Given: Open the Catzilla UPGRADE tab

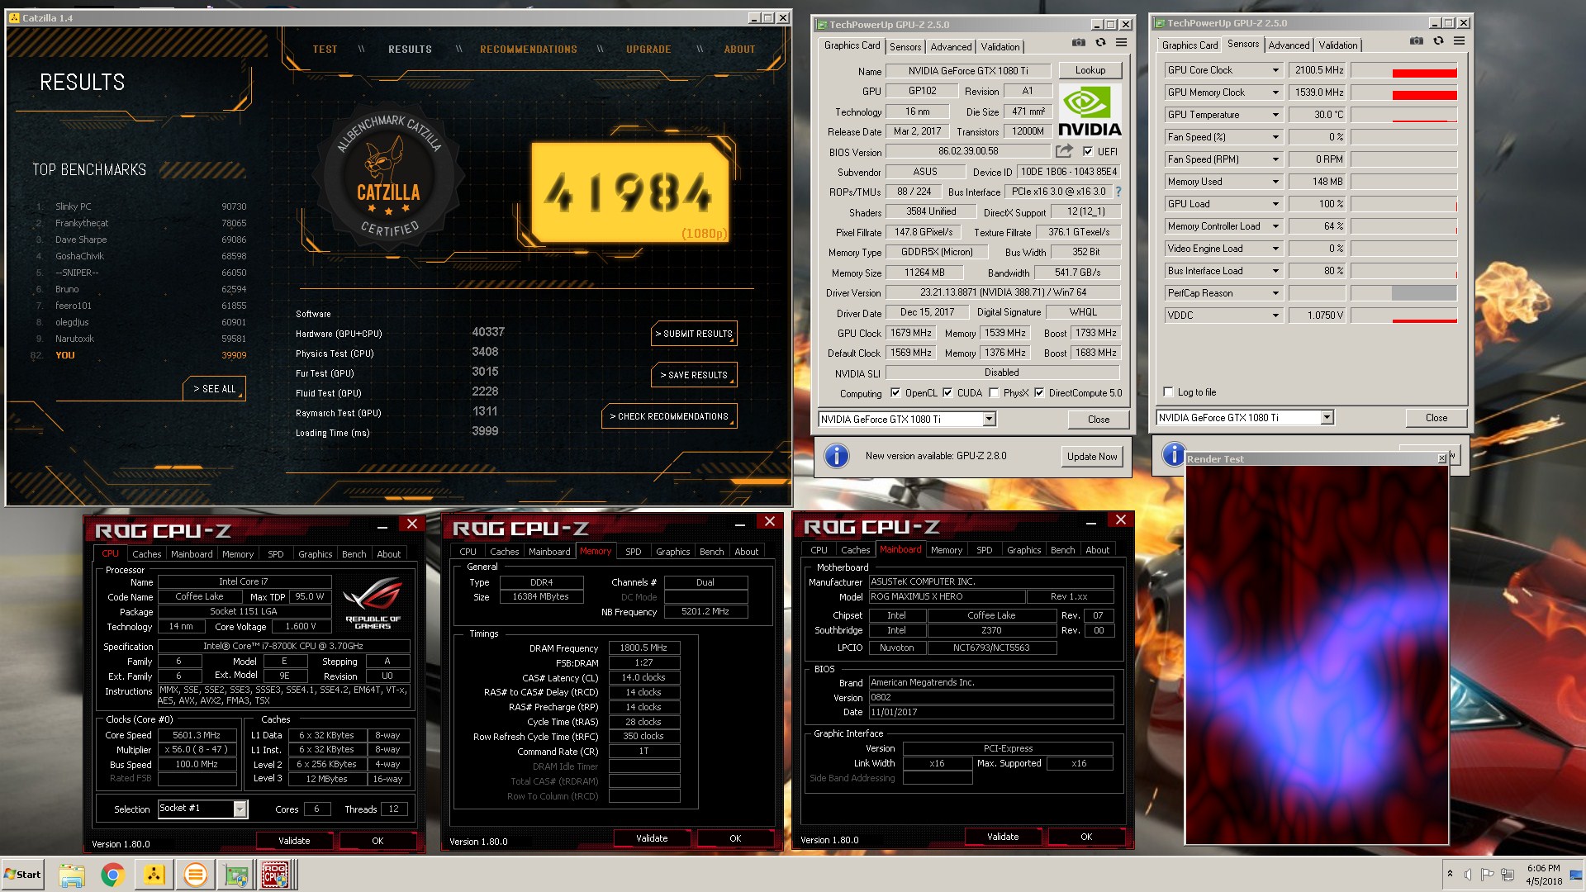Looking at the screenshot, I should (x=648, y=50).
